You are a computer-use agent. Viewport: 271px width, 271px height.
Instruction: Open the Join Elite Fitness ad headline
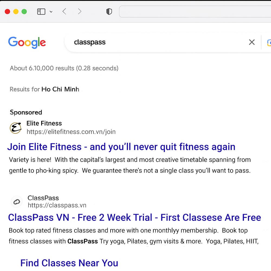point(121,147)
